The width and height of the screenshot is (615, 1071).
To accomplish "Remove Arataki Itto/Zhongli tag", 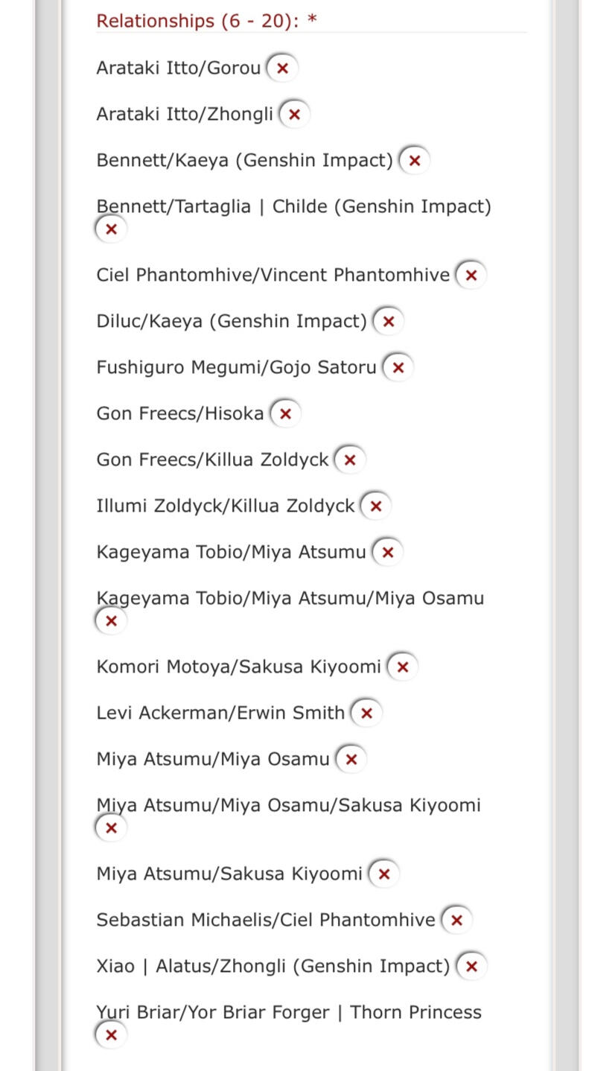I will point(294,115).
